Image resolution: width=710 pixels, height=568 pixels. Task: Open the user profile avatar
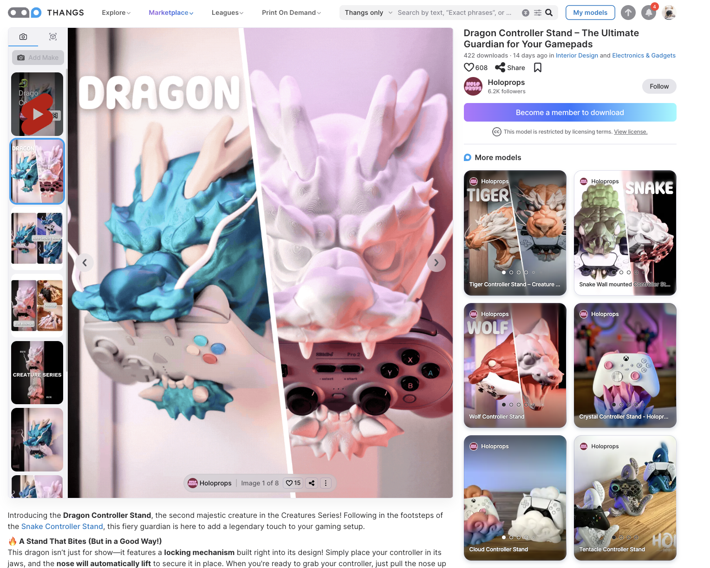pyautogui.click(x=669, y=13)
